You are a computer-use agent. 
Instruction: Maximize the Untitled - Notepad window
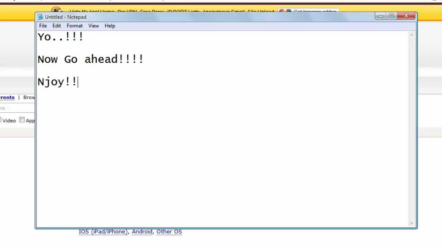pyautogui.click(x=391, y=16)
